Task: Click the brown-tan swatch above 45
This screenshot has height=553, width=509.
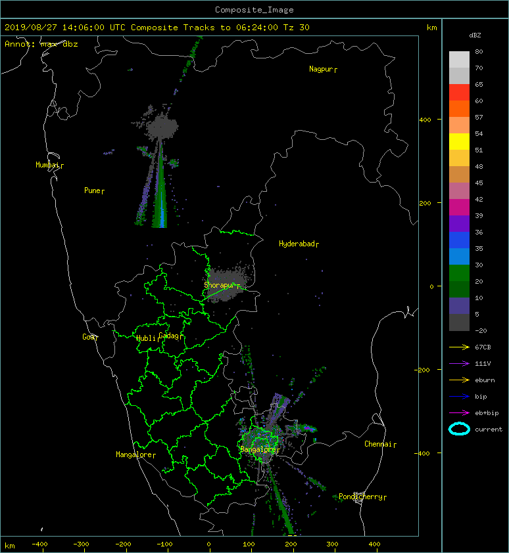Action: [459, 175]
